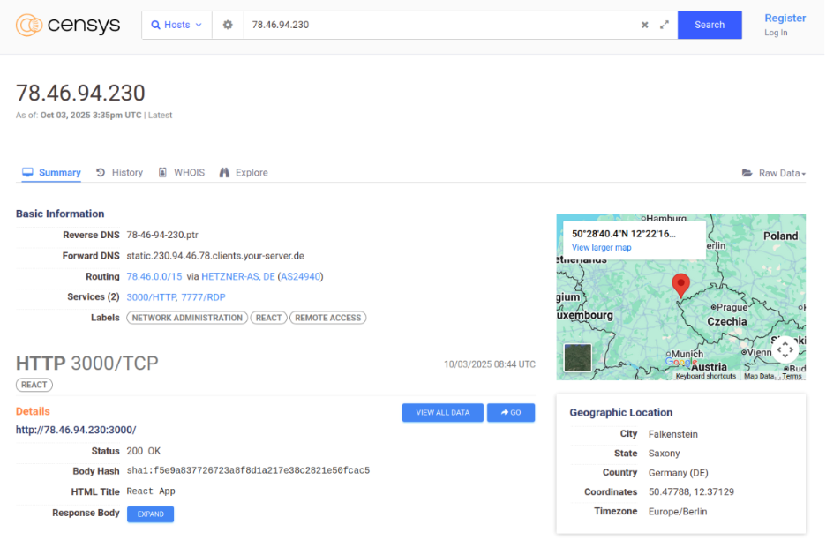Open the Hosts search type dropdown
Viewport: 826px width, 540px height.
click(x=176, y=25)
